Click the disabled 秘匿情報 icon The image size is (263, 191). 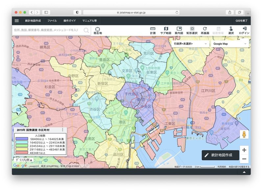tap(218, 30)
